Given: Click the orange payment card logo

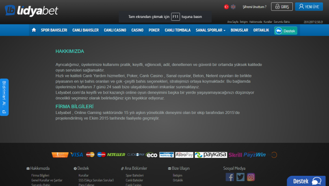Looking at the screenshot, I should tap(60, 155).
